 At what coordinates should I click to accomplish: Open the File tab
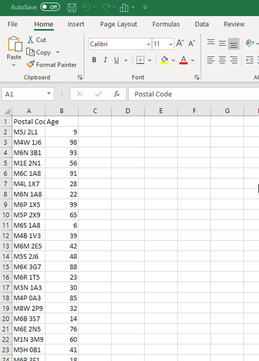pyautogui.click(x=12, y=24)
